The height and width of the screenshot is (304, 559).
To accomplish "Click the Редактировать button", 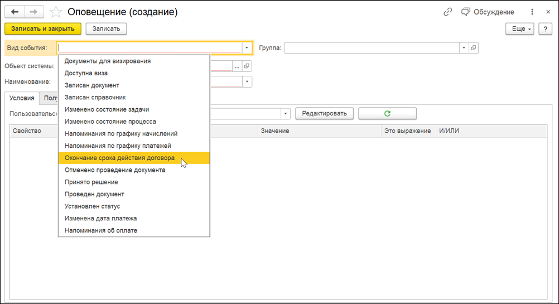I will [x=325, y=113].
